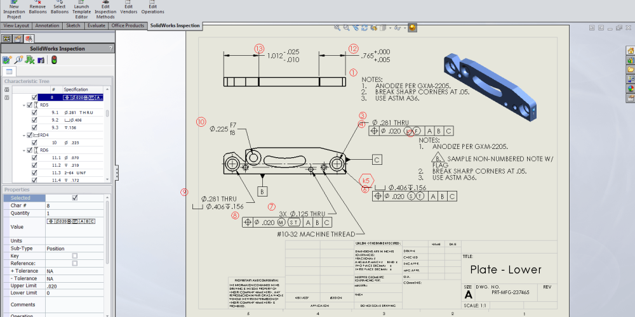Collapse the RD4 group in Characteristic Tree
The width and height of the screenshot is (635, 317).
coord(24,135)
